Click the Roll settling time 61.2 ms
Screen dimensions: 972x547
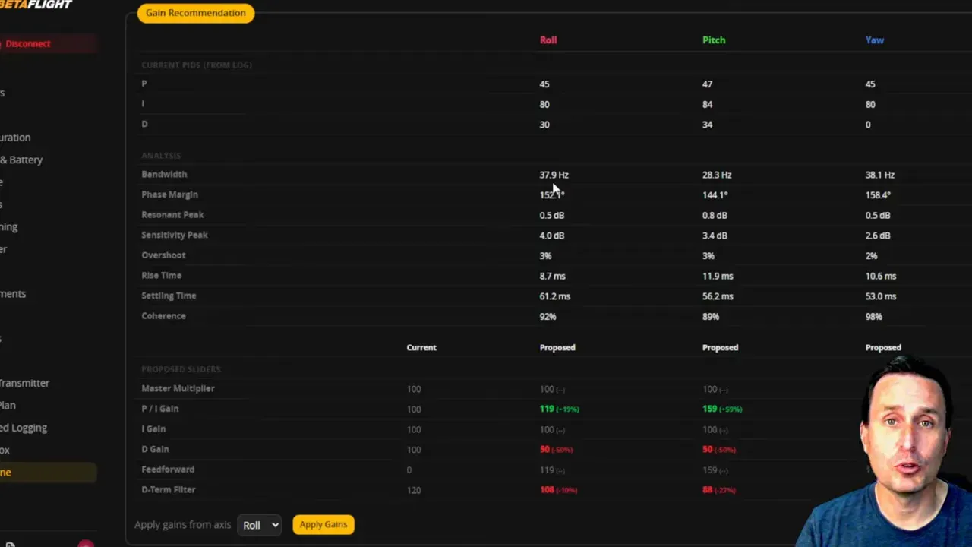pos(555,296)
